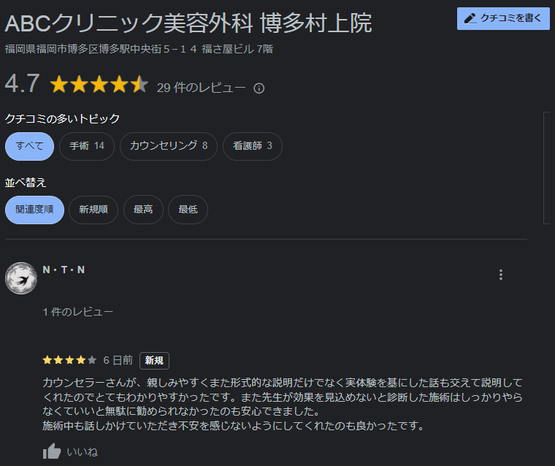Click the いいね label under the review
This screenshot has height=466, width=555.
point(82,451)
